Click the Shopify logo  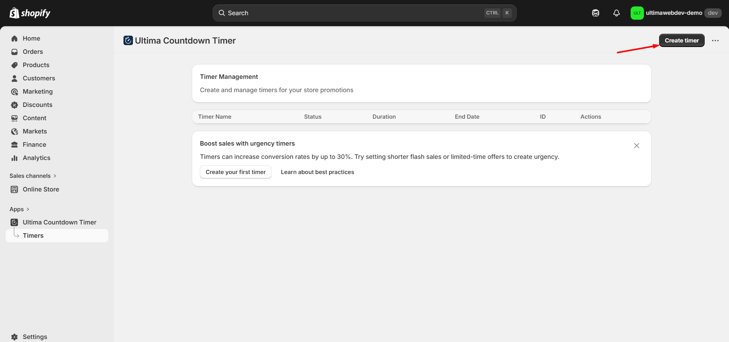point(30,13)
